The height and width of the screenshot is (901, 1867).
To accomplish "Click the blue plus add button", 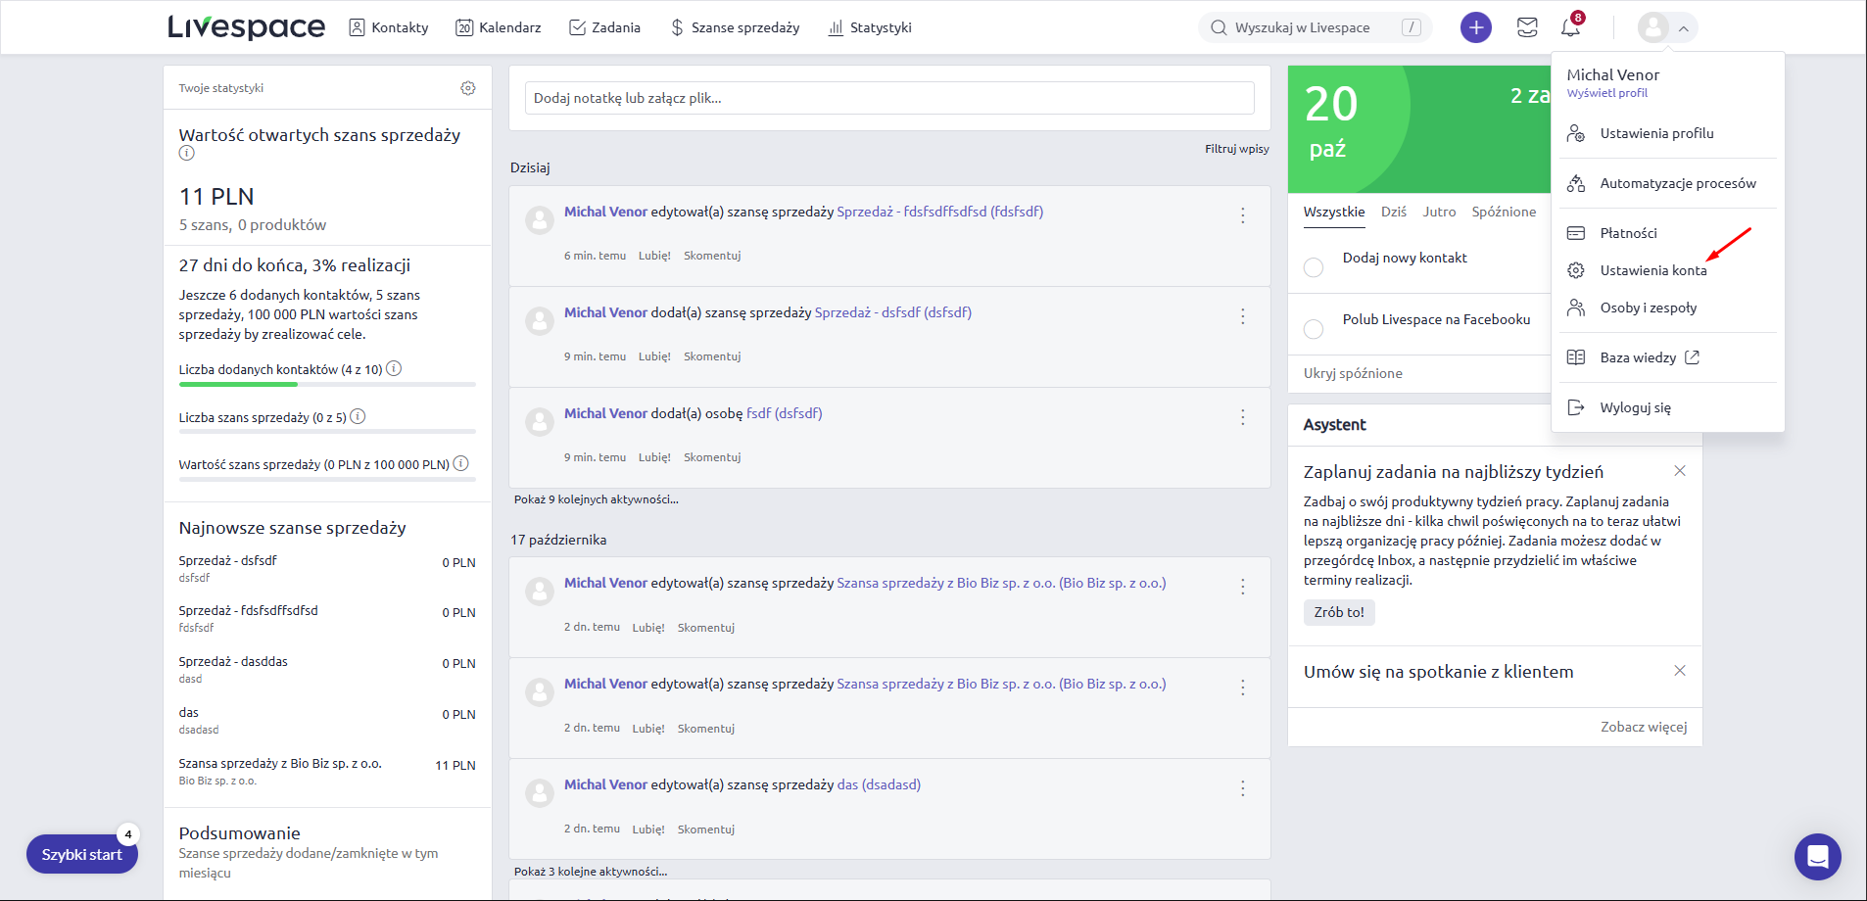I will [1475, 27].
